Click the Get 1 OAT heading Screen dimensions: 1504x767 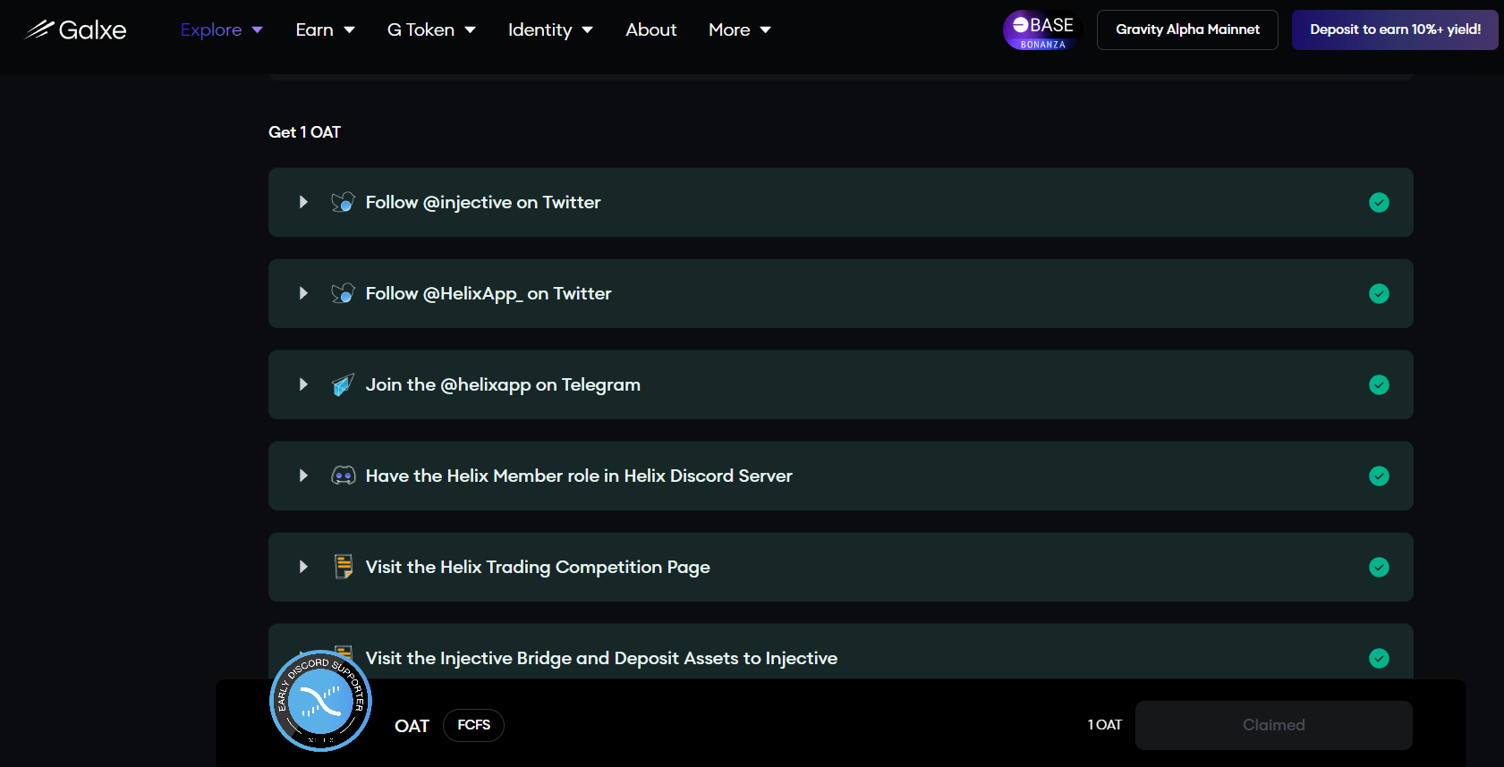(x=304, y=132)
